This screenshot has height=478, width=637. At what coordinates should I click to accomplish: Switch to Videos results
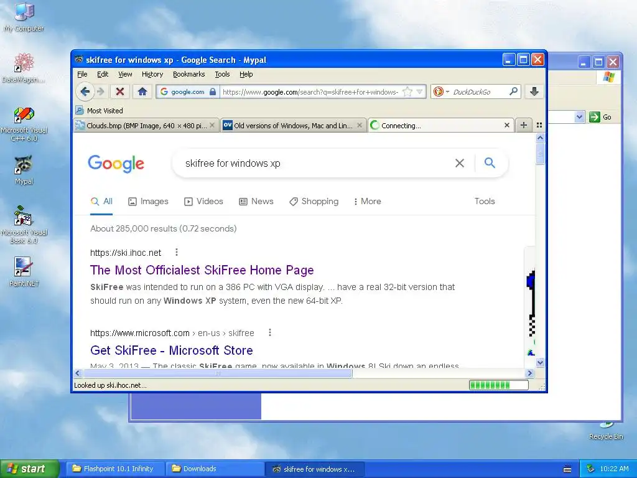203,201
